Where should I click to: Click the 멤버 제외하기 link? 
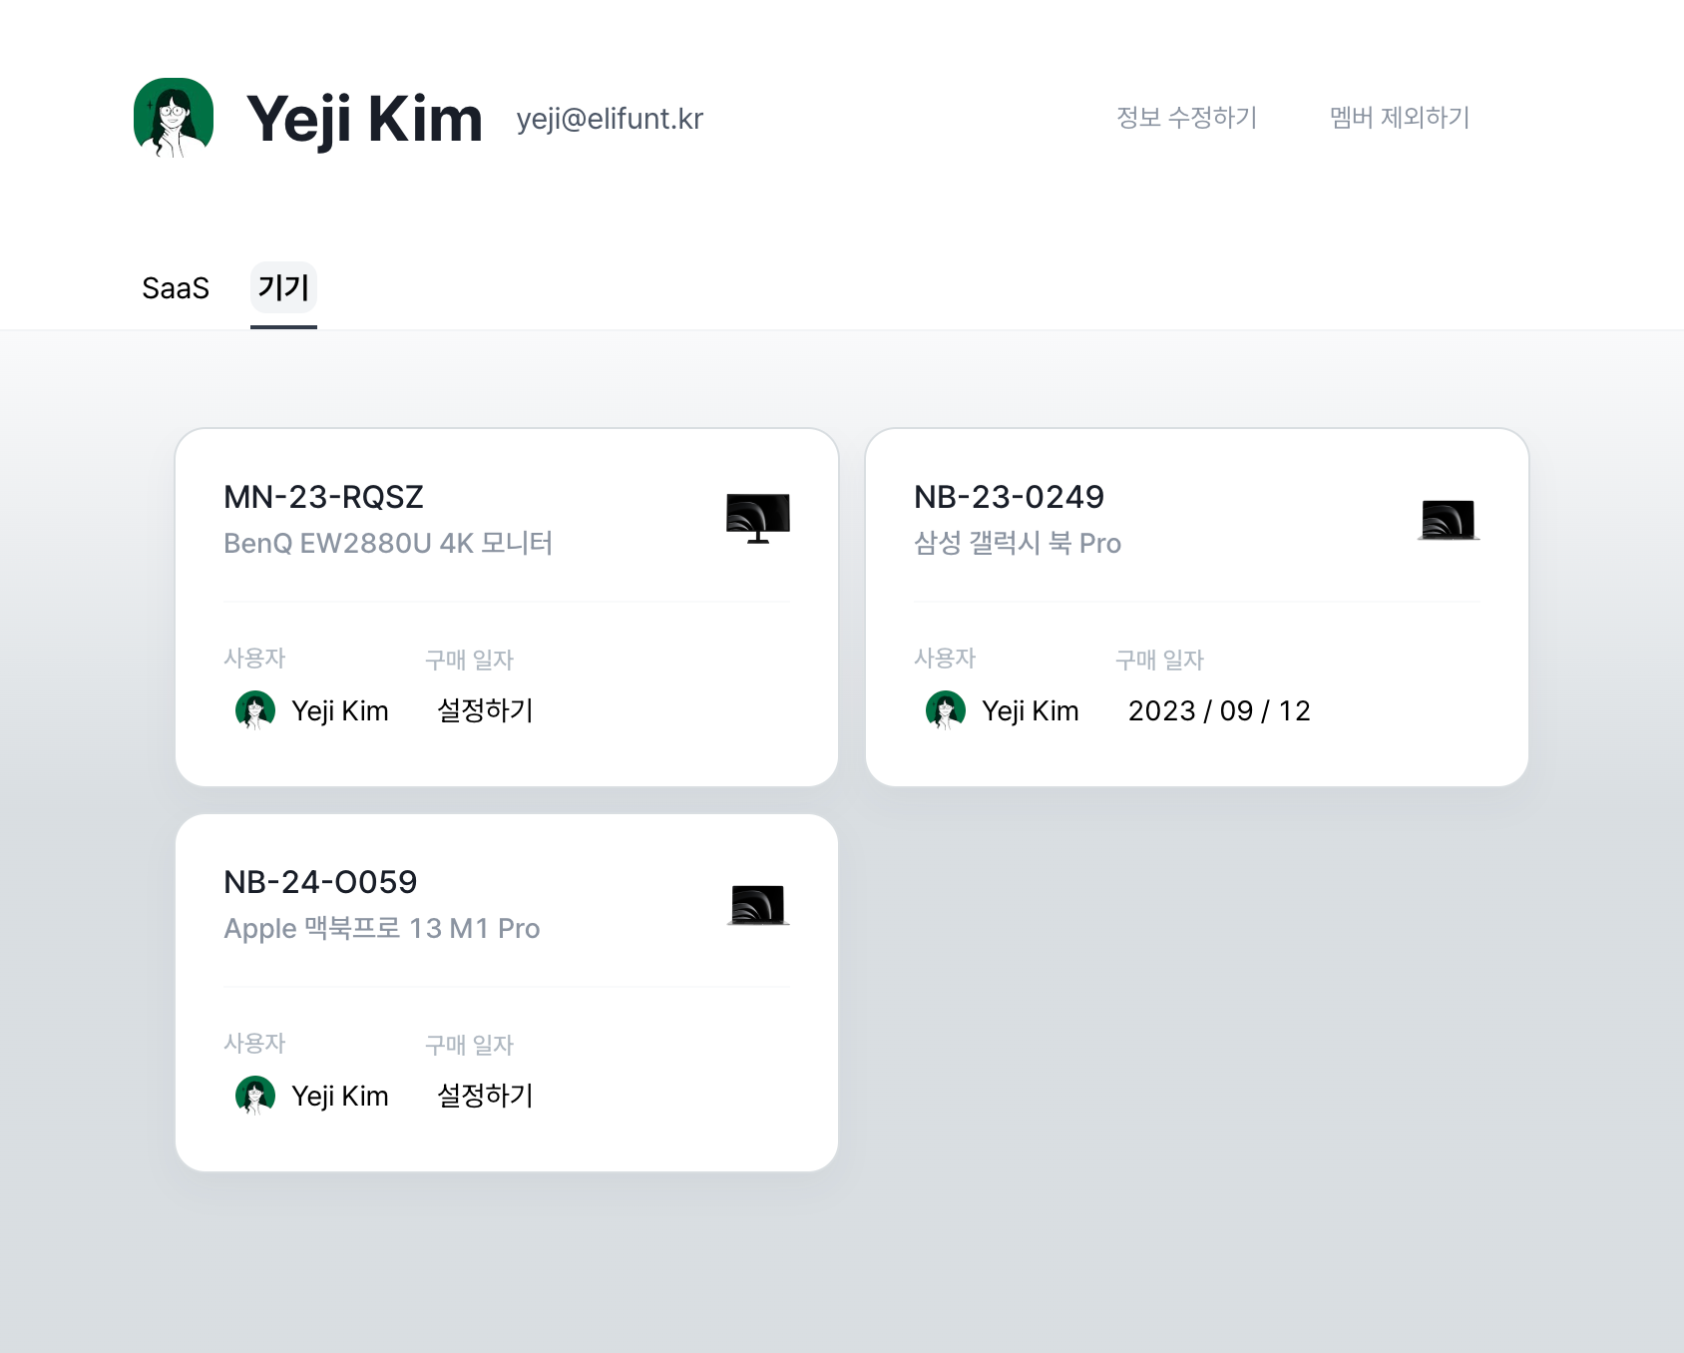coord(1400,118)
